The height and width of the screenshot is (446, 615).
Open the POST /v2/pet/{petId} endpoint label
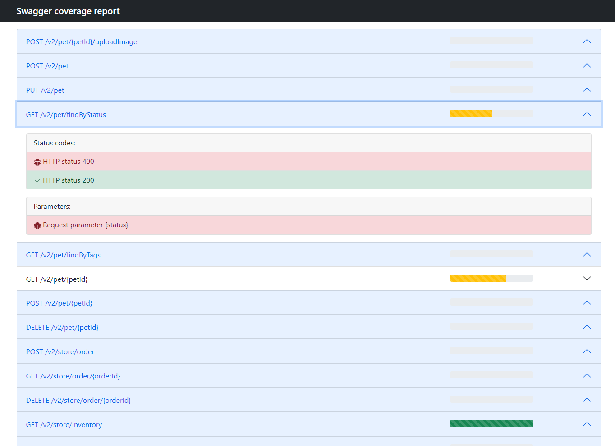(x=59, y=303)
